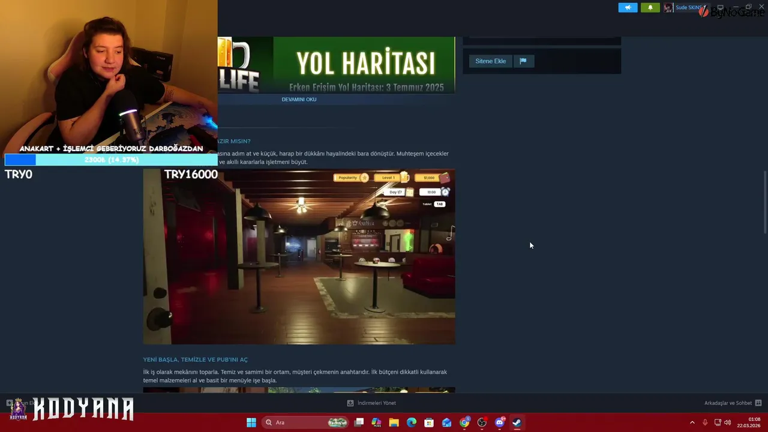Click the downloads icon beside İndirmeleri Yönet

tap(350, 403)
